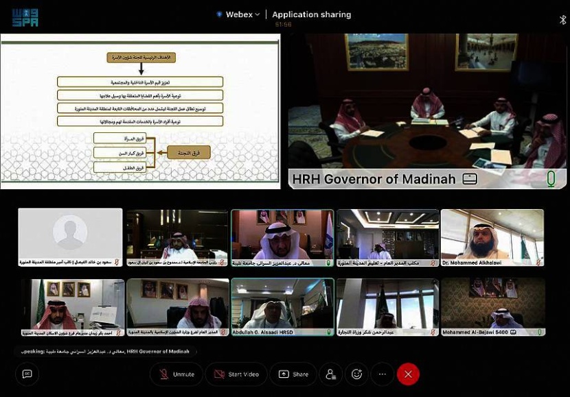Screen dimensions: 570x397
Task: Open the chat panel icon
Action: tap(27, 374)
